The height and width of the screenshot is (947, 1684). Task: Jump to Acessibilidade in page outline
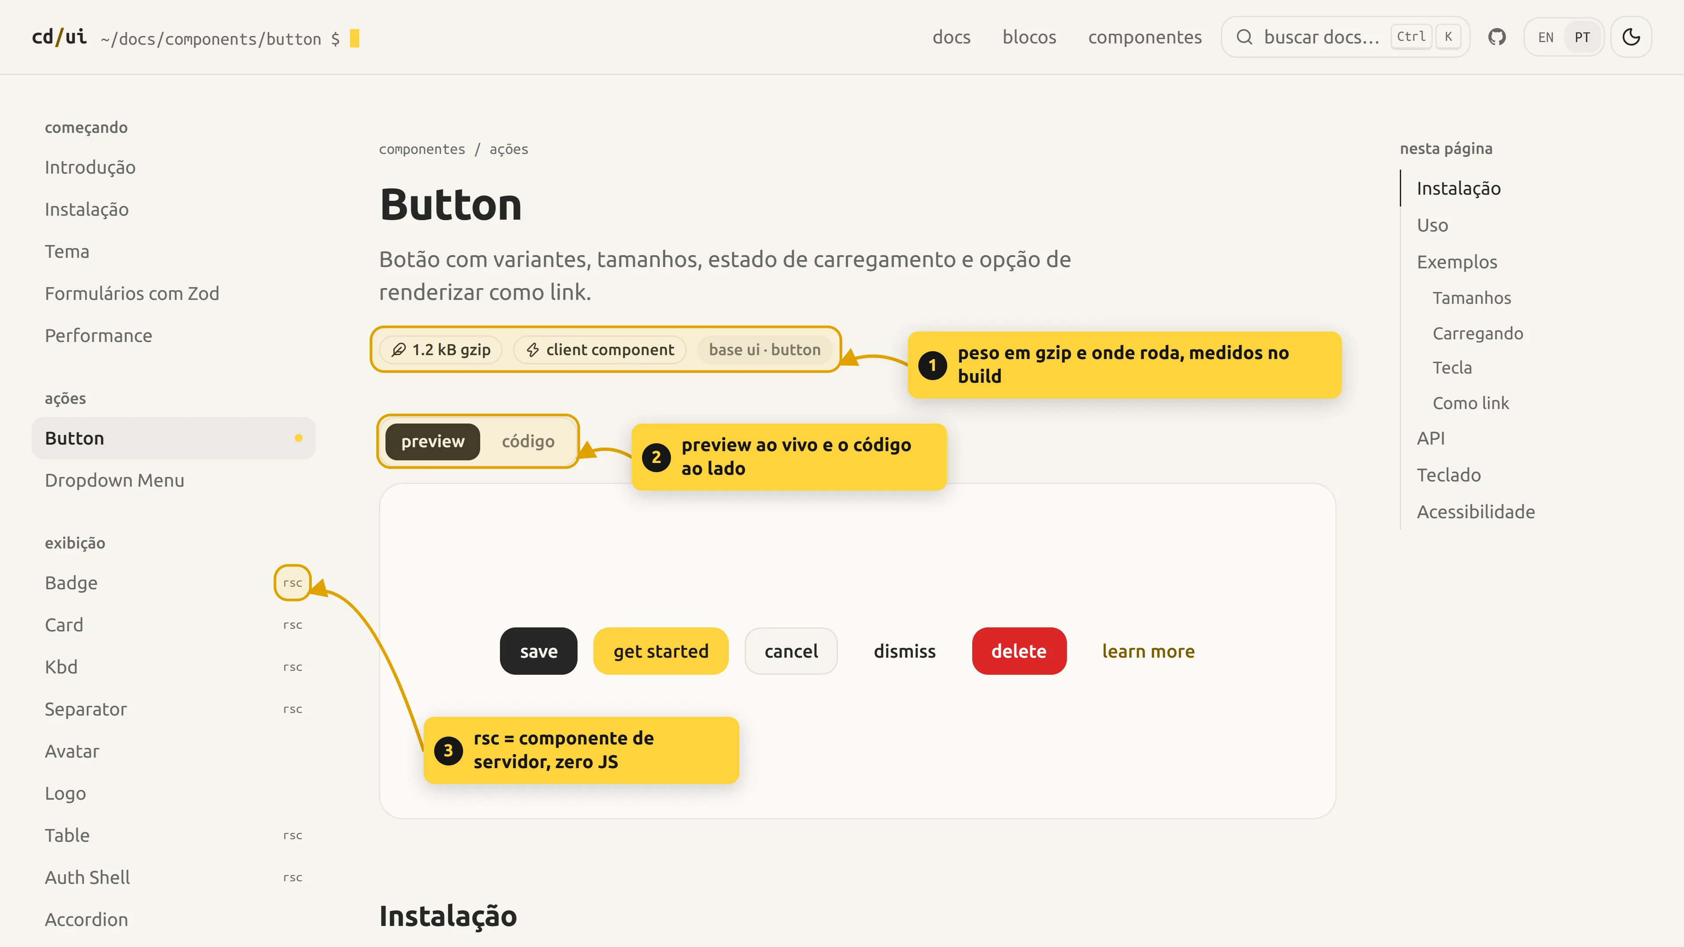[1475, 512]
